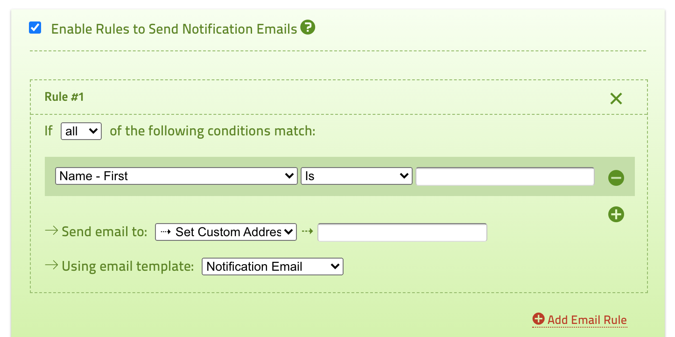Choose a template from the "Notification Email" dropdown

coord(272,267)
